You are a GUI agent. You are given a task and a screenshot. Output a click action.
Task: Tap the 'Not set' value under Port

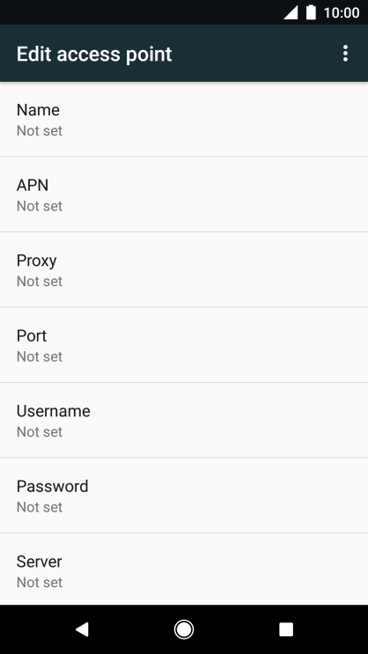click(x=40, y=356)
